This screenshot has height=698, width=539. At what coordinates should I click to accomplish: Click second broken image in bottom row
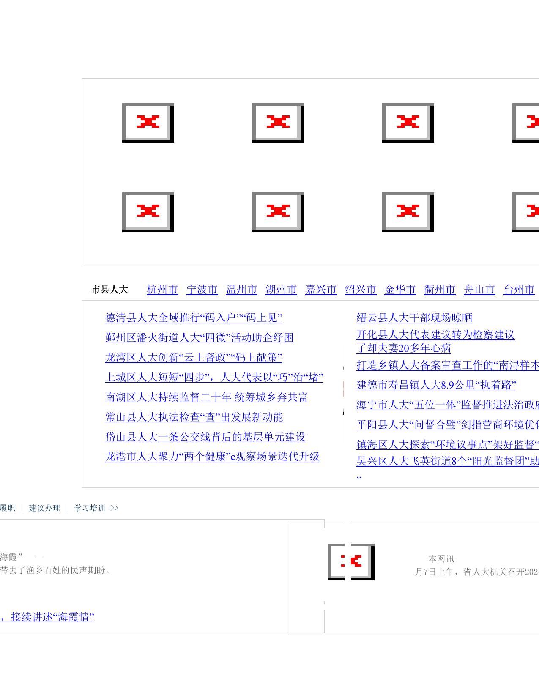(278, 212)
